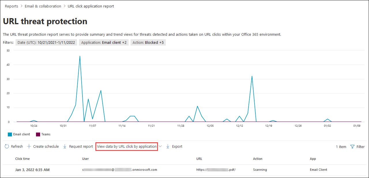369x178 pixels.
Task: Sort by Click time column header
Action: pyautogui.click(x=22, y=159)
